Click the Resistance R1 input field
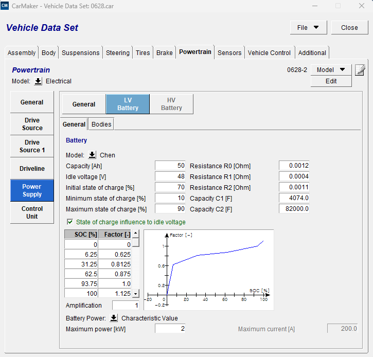Viewport: 373px width, 357px height. click(x=294, y=176)
